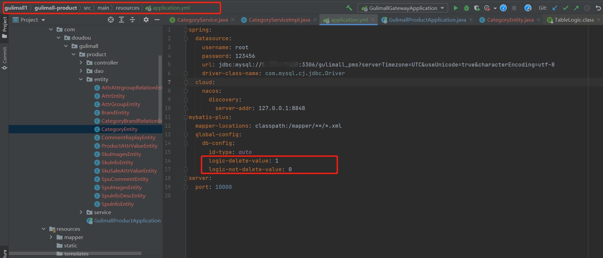Select opened file with the crosshair locate icon
The height and width of the screenshot is (258, 603).
pyautogui.click(x=111, y=20)
